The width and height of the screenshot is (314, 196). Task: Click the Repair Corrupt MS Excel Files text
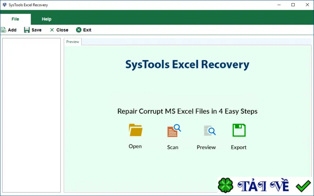click(187, 111)
